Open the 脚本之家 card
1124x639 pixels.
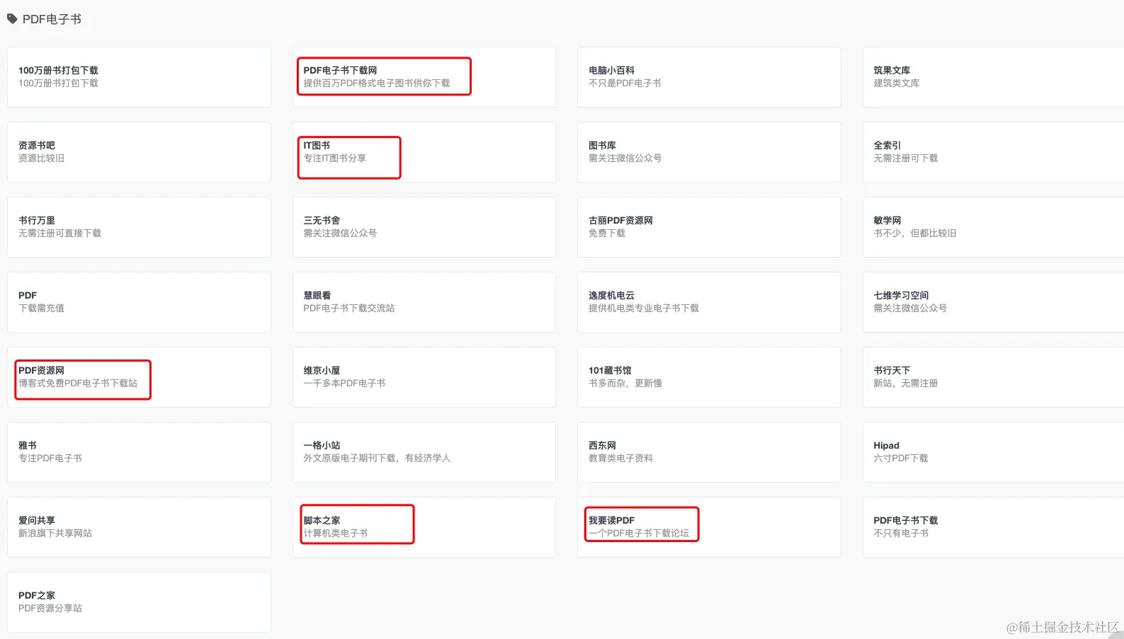pyautogui.click(x=424, y=527)
